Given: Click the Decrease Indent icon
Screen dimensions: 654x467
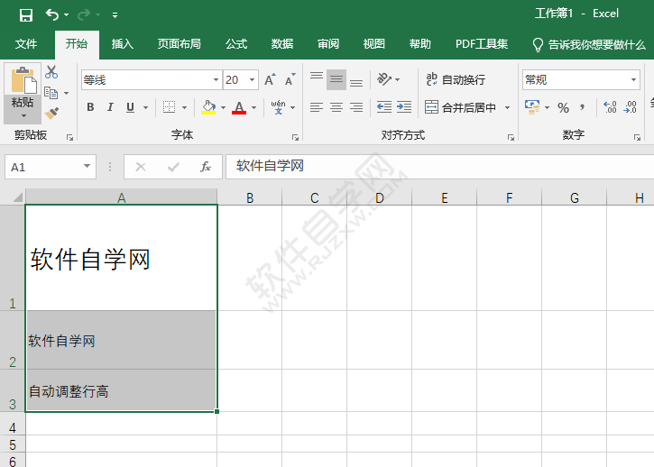Looking at the screenshot, I should (x=384, y=107).
